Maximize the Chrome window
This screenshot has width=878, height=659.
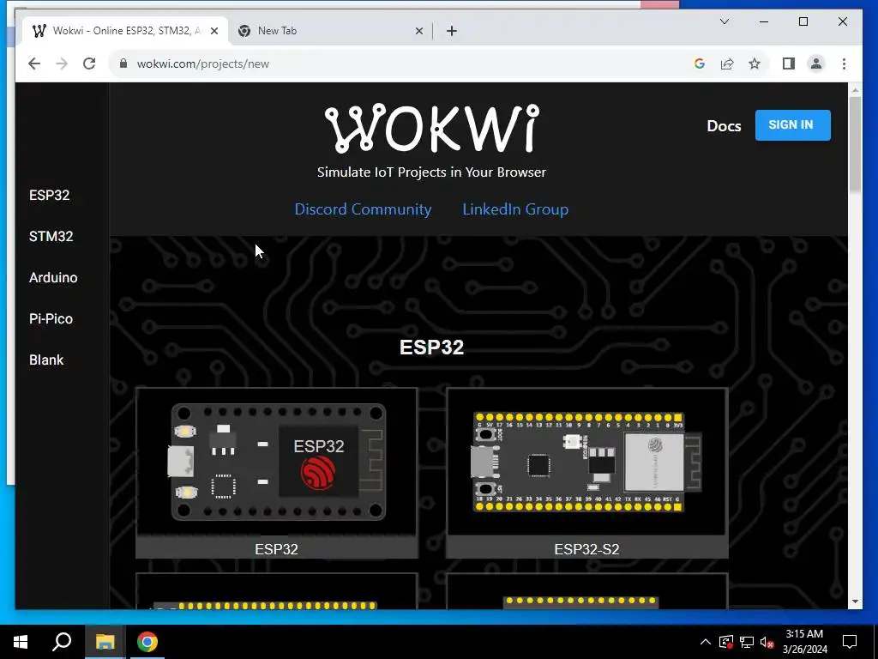pos(803,21)
